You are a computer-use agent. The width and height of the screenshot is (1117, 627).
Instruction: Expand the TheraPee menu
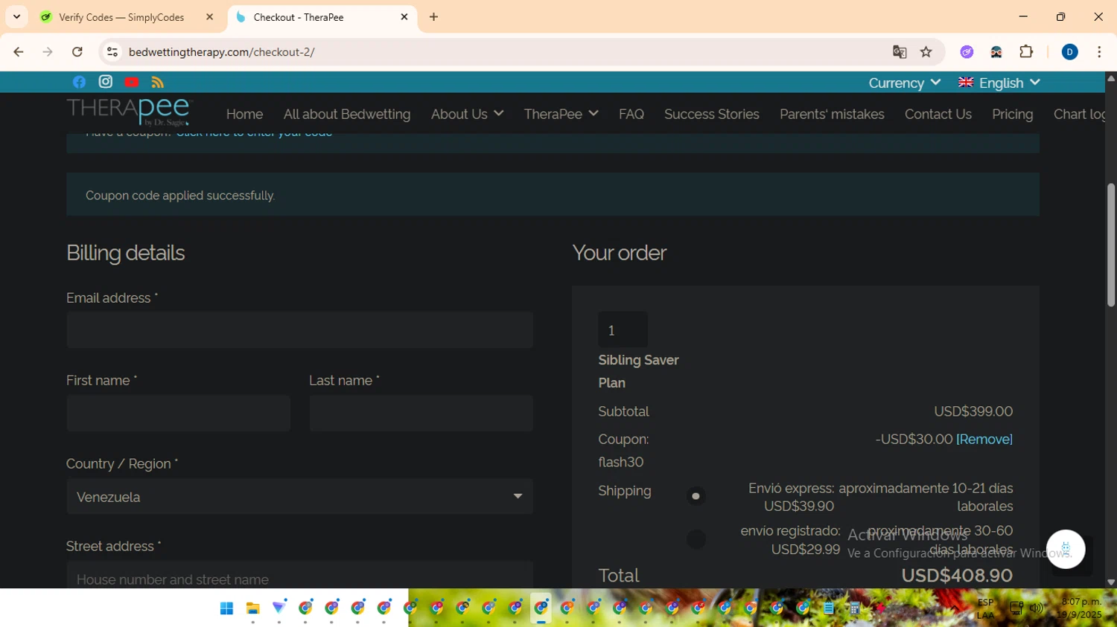click(561, 114)
